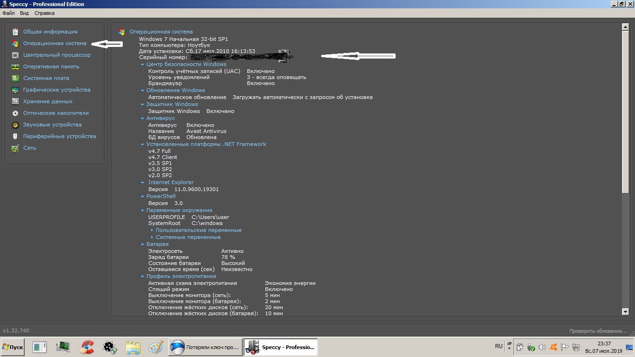The height and width of the screenshot is (357, 635).
Task: Click the Windows logo beside the Операционная система header
Action: click(122, 32)
